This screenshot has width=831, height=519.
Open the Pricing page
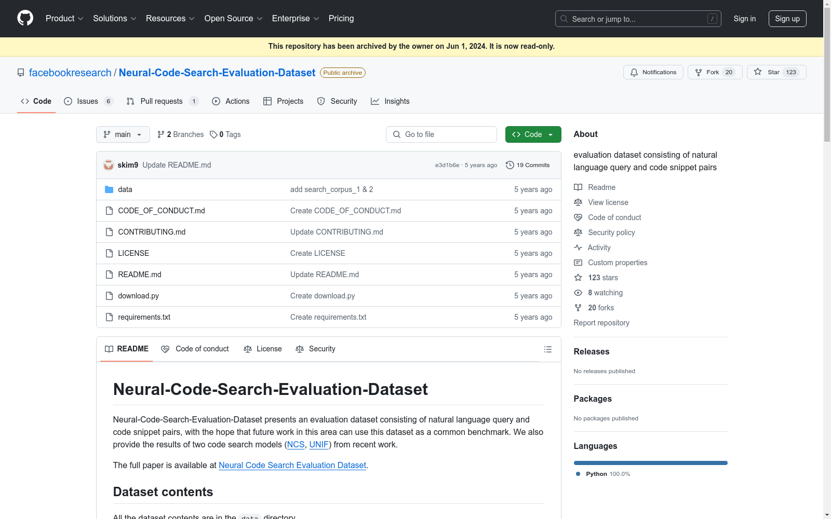click(x=341, y=19)
